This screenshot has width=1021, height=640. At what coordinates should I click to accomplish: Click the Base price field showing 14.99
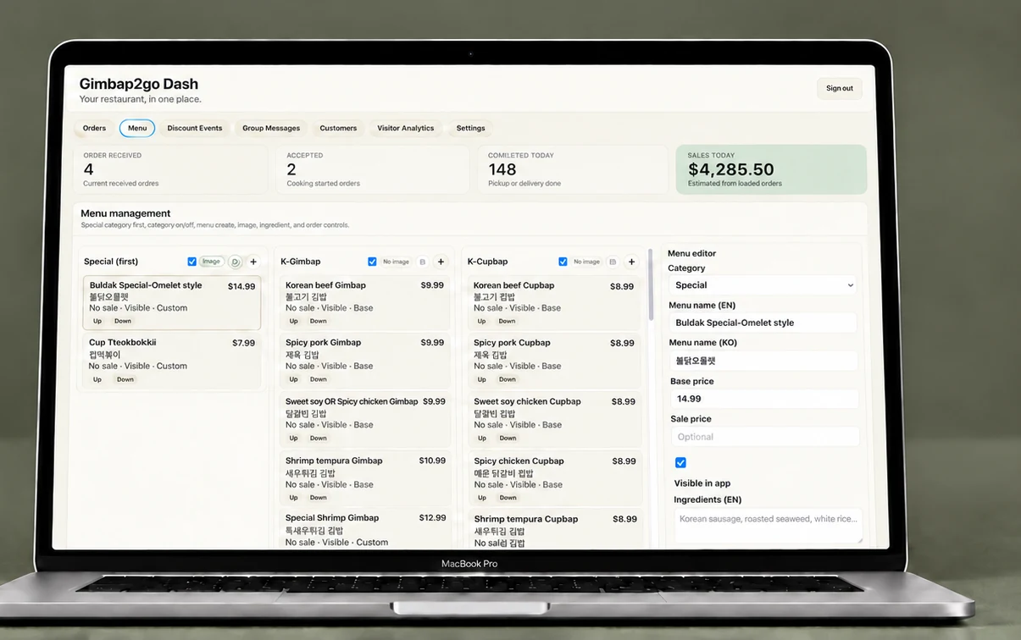tap(764, 399)
